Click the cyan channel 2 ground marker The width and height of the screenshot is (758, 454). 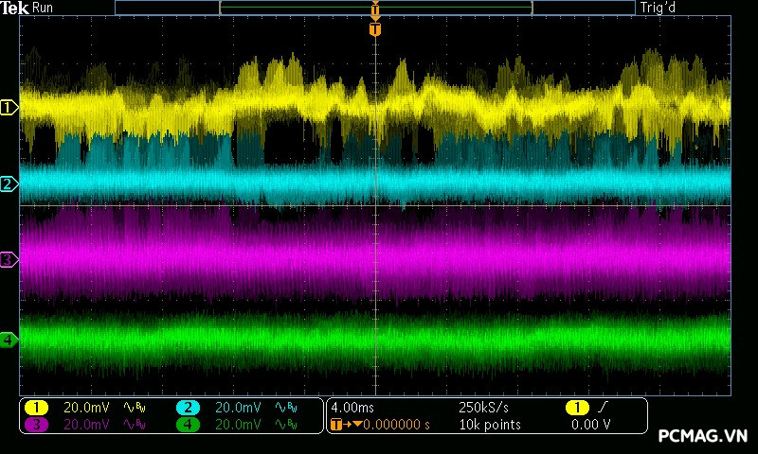click(9, 183)
